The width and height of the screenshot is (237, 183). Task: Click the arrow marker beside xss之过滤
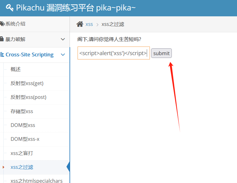pyautogui.click(x=3, y=167)
